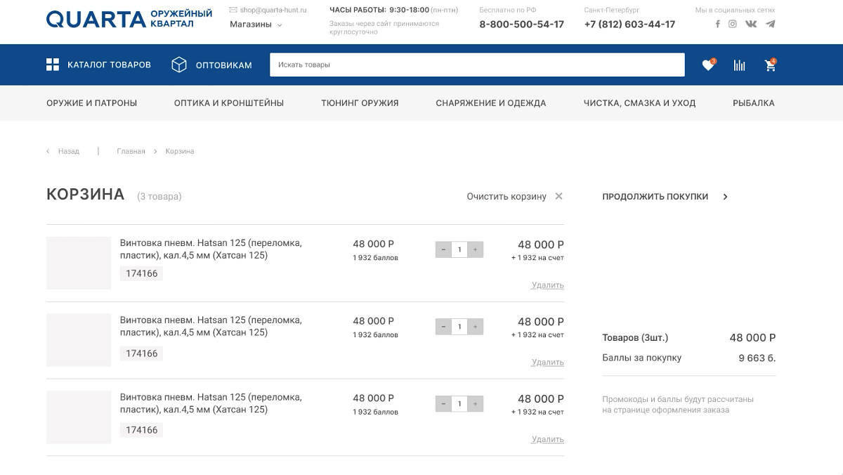Viewport: 843px width, 475px height.
Task: Focus the Искать товары search field
Action: point(477,65)
